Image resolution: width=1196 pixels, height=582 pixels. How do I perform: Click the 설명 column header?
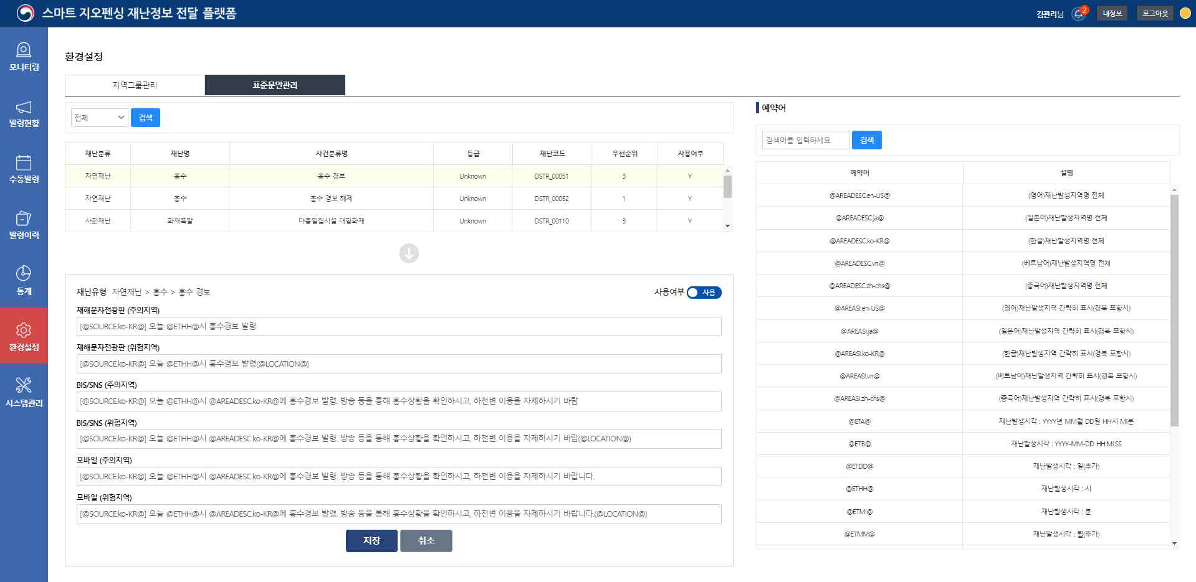[x=1066, y=173]
